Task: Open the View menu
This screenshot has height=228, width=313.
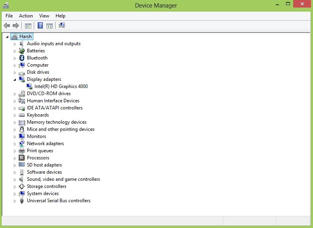Action: point(44,16)
